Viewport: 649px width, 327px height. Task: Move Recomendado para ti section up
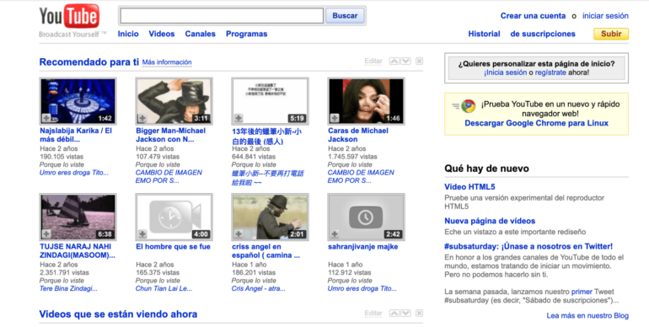394,62
